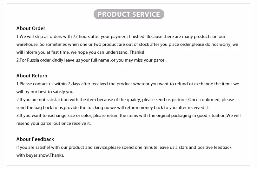Click the '5 stars and positive feedback' line

(x=124, y=147)
